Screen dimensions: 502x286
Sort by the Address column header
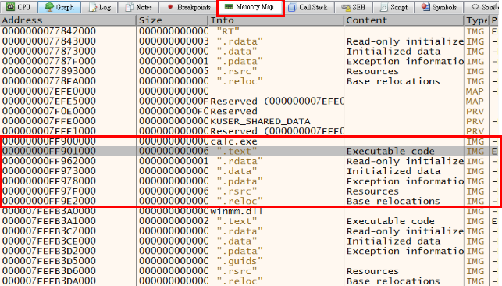[68, 20]
